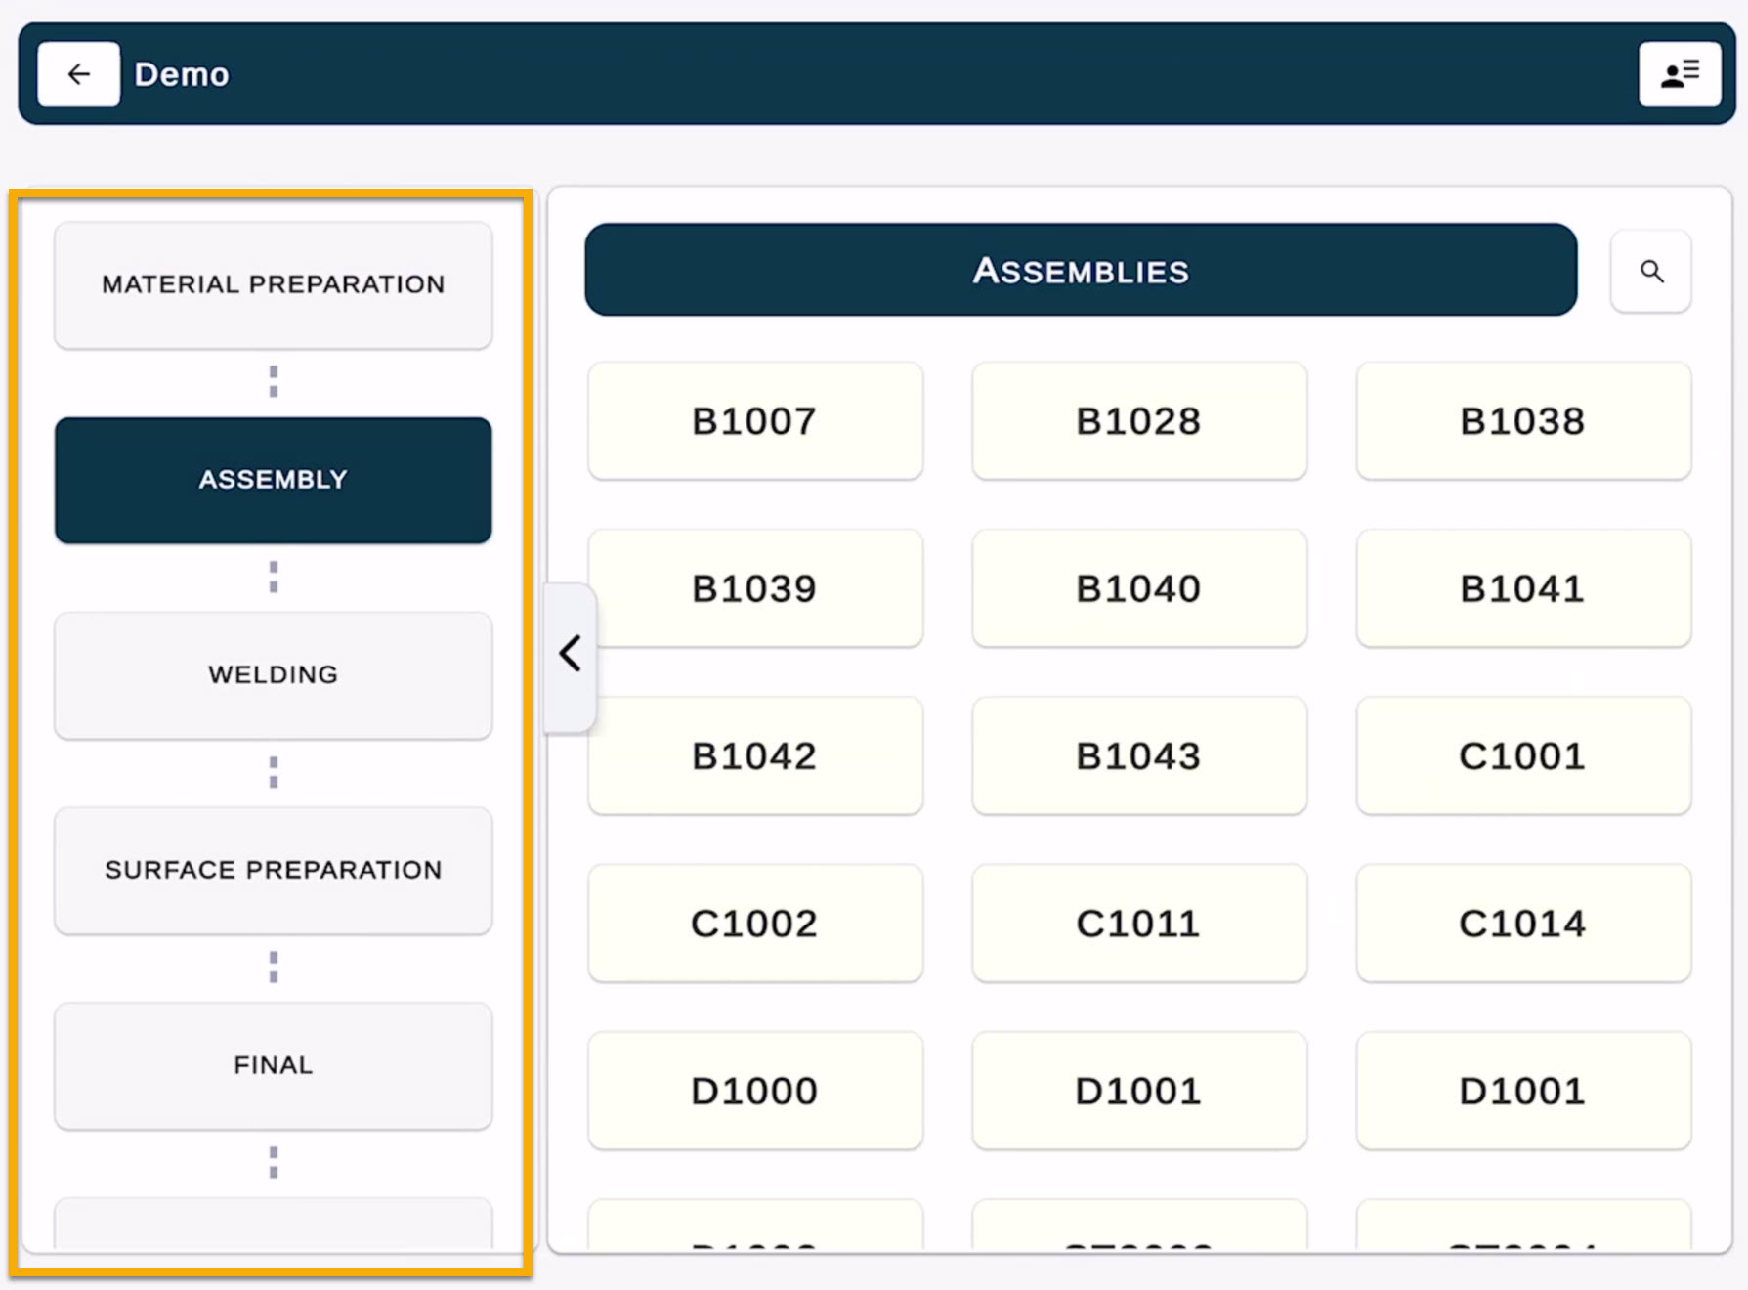
Task: Open assembly B1043
Action: (1138, 755)
